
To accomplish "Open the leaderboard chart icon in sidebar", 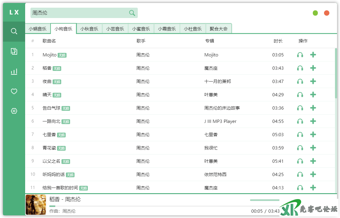I will tap(14, 71).
